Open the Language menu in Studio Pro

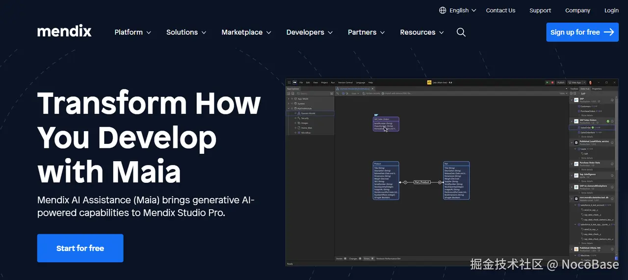[x=361, y=83]
